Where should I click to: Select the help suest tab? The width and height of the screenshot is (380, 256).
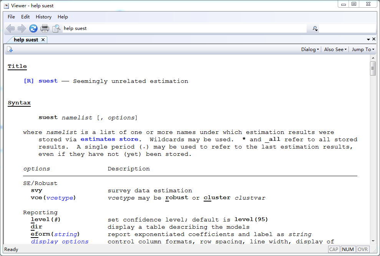(x=26, y=40)
